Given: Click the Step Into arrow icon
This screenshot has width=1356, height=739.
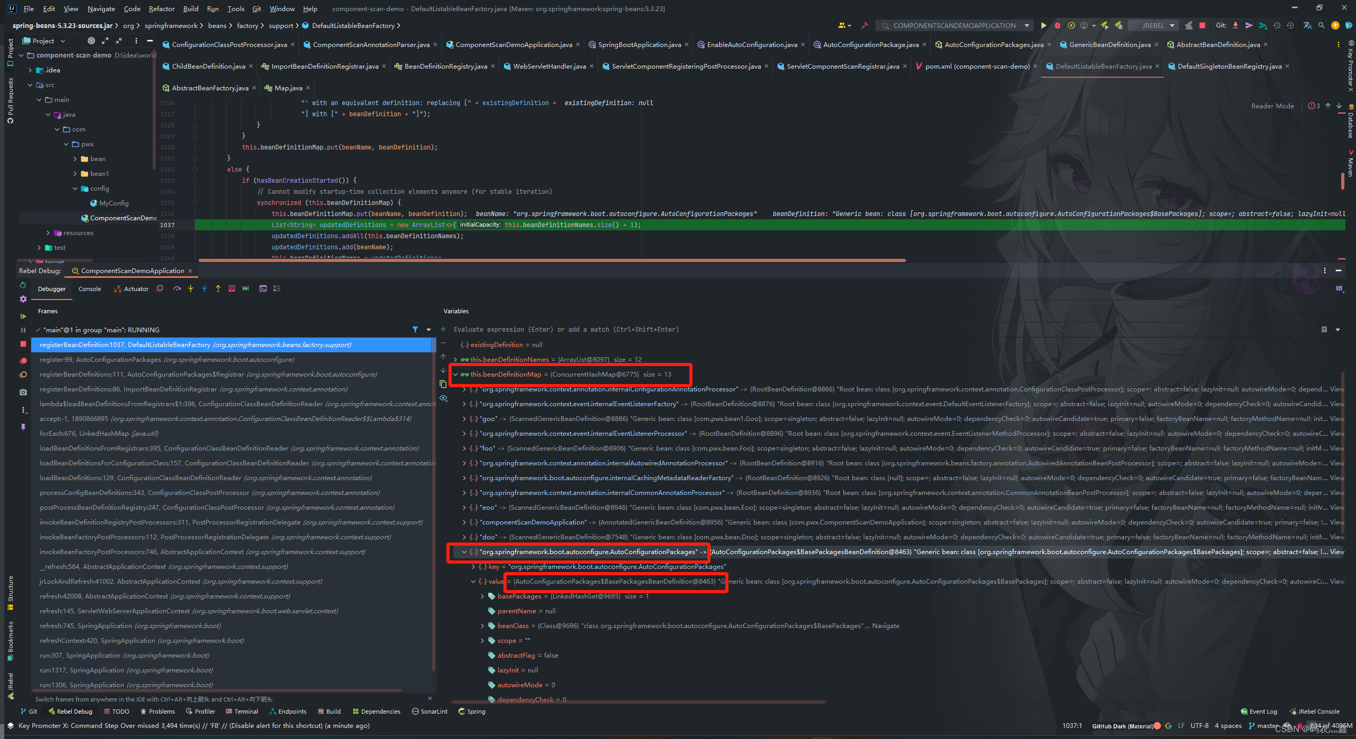Looking at the screenshot, I should (191, 288).
